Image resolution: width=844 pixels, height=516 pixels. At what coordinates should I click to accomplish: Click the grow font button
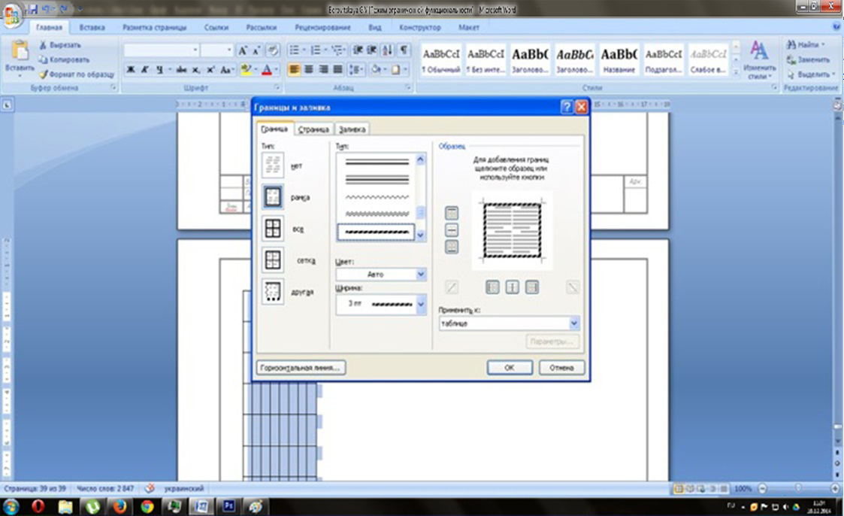(x=242, y=50)
